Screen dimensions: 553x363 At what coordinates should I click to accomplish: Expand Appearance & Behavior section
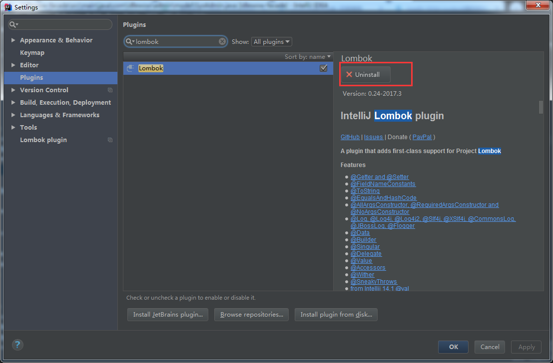click(13, 40)
